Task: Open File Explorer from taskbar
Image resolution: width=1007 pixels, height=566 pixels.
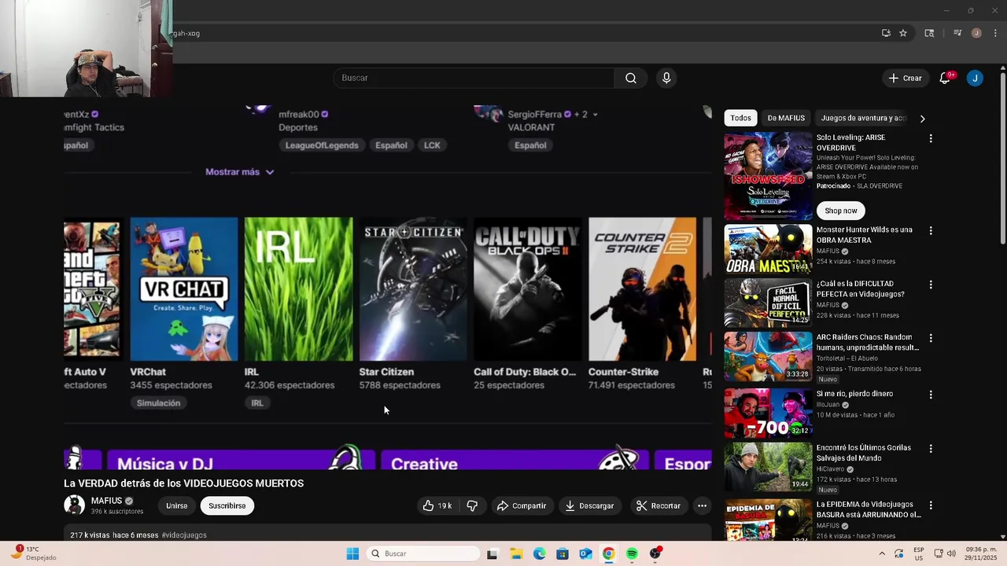Action: (x=516, y=553)
